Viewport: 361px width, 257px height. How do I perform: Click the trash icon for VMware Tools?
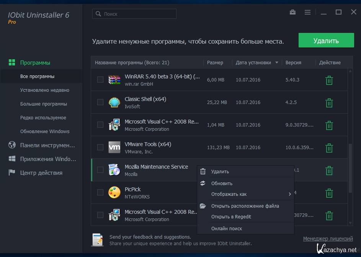329,148
